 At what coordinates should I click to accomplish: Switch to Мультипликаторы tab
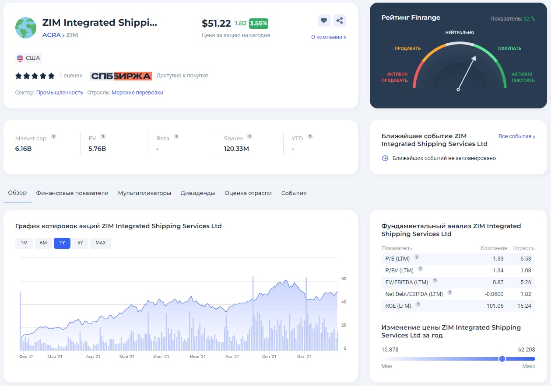tap(144, 193)
